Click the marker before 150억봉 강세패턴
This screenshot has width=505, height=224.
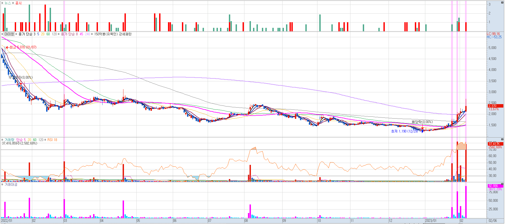point(92,34)
